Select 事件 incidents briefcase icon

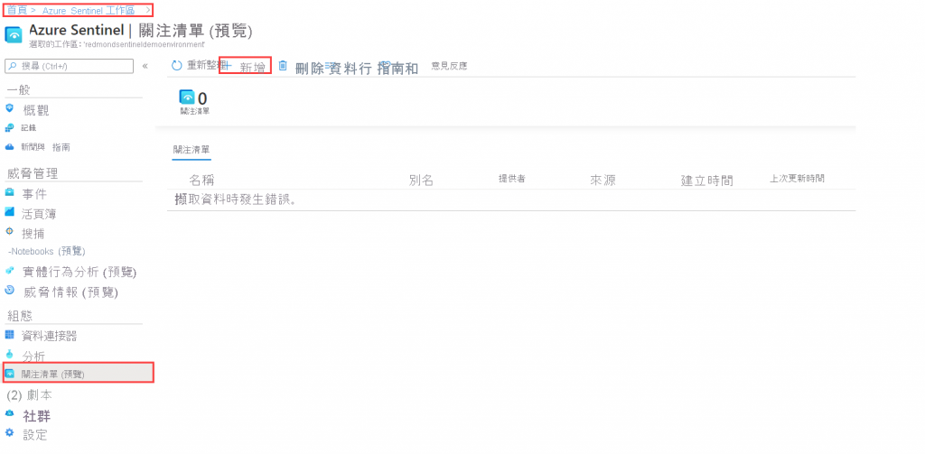(x=9, y=192)
